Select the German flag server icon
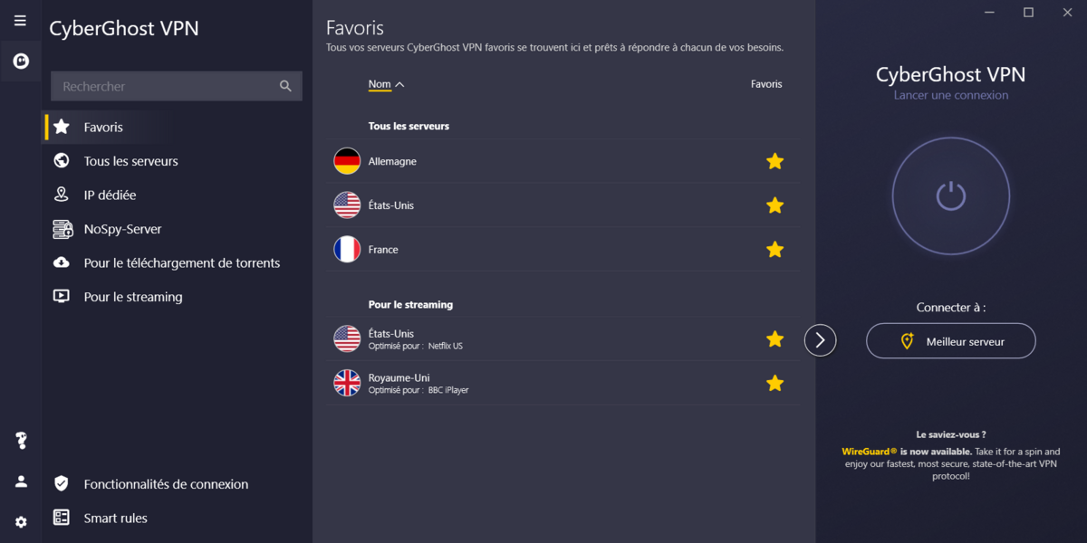Viewport: 1087px width, 543px height. point(347,161)
